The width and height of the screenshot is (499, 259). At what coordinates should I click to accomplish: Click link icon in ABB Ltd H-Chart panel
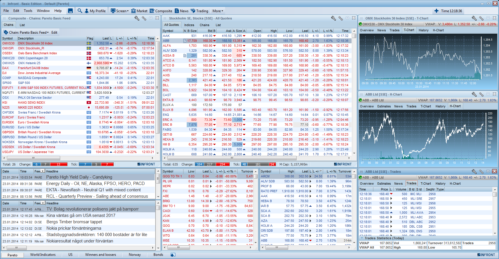click(x=481, y=94)
